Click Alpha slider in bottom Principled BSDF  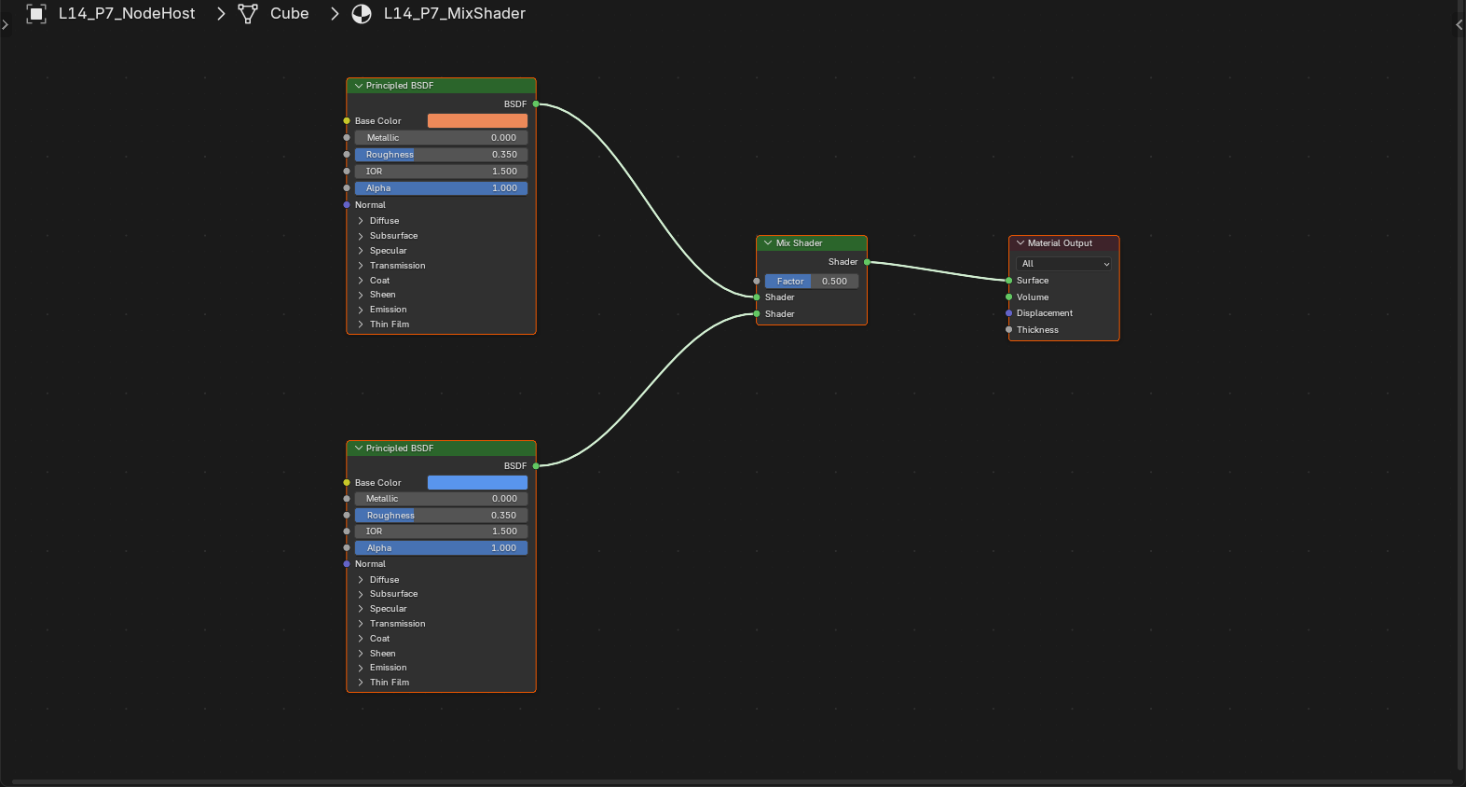pyautogui.click(x=441, y=548)
